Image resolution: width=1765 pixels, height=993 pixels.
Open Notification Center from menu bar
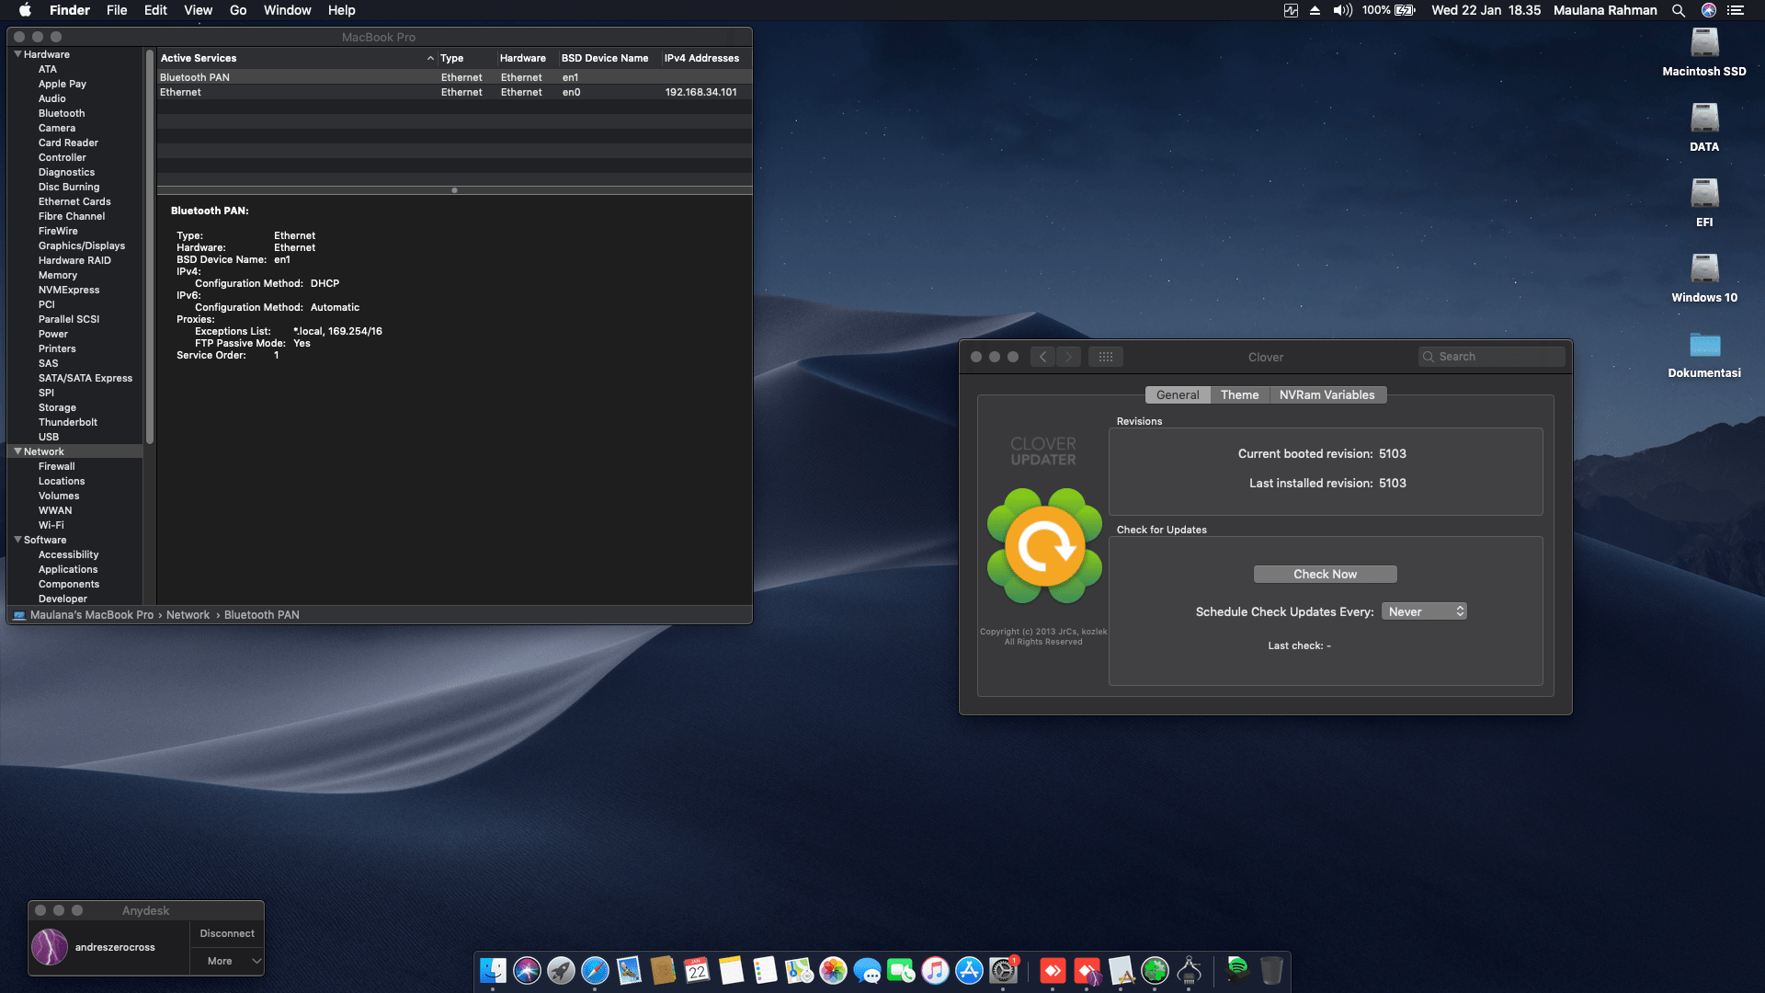click(1735, 10)
